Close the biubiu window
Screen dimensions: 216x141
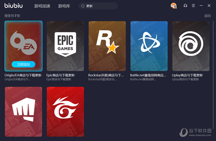[x=209, y=5]
